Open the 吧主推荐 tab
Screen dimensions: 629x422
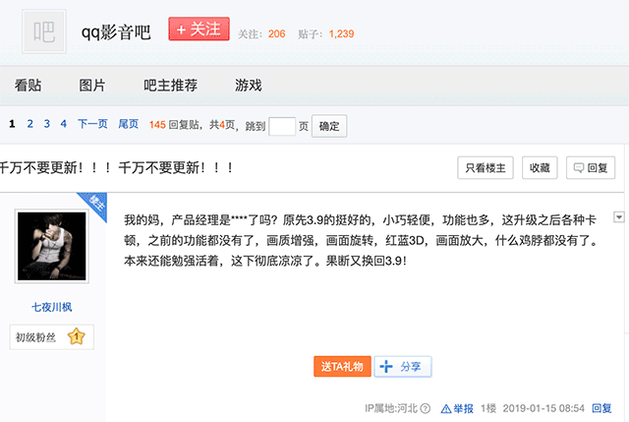[170, 86]
